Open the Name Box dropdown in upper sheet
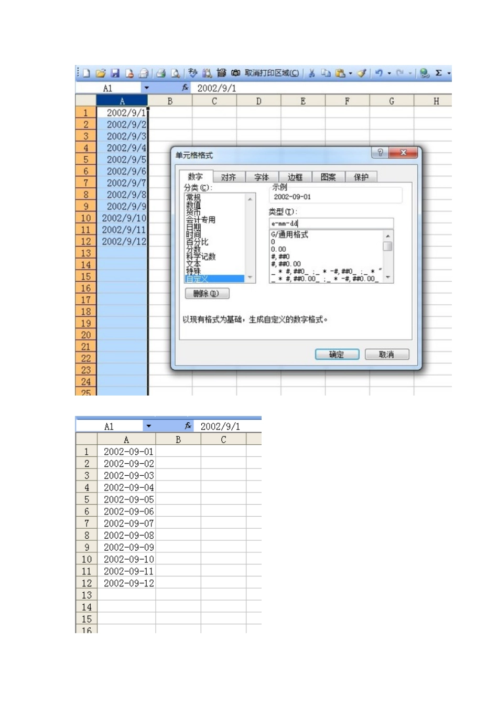This screenshot has width=498, height=705. pos(147,88)
